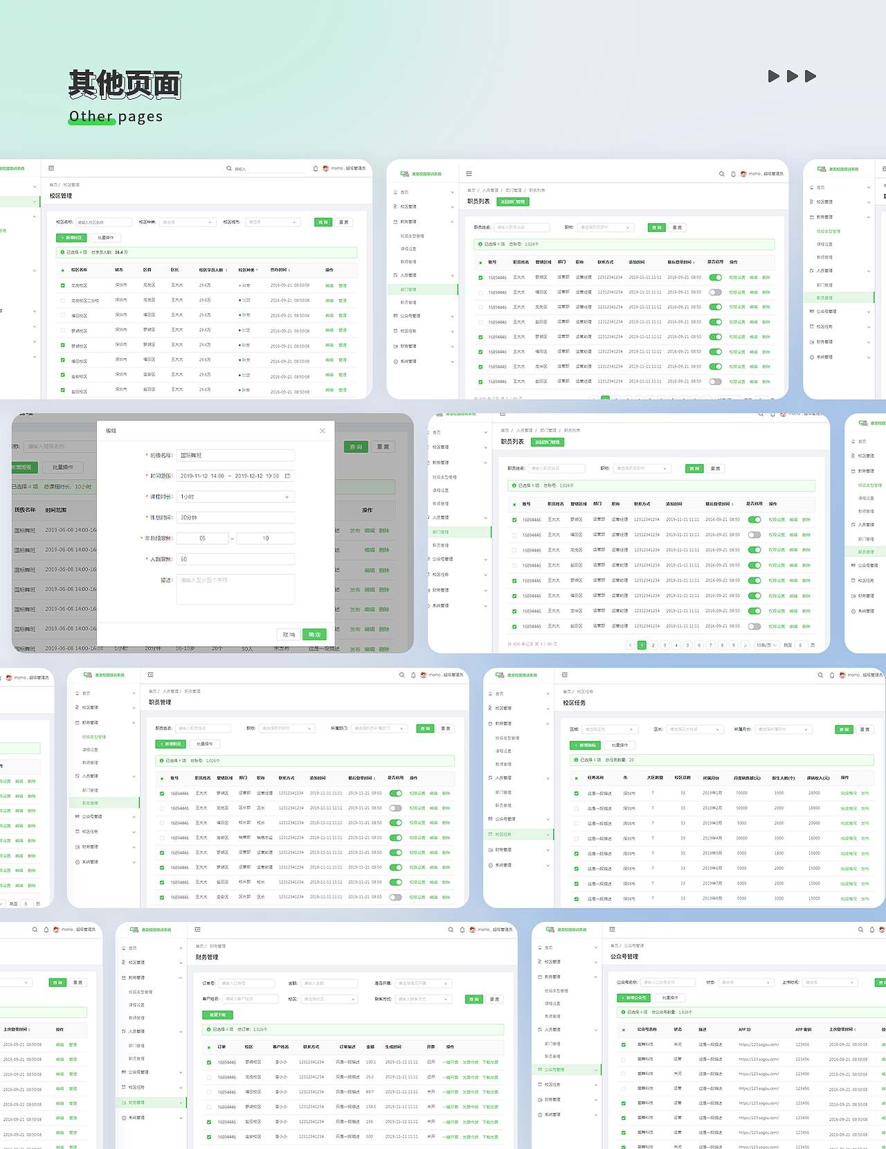
Task: Select 财务管理 item in 财务管理 page sidebar
Action: (151, 1103)
